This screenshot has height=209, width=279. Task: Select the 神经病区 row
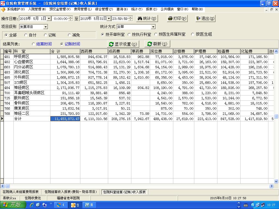pos(137,88)
